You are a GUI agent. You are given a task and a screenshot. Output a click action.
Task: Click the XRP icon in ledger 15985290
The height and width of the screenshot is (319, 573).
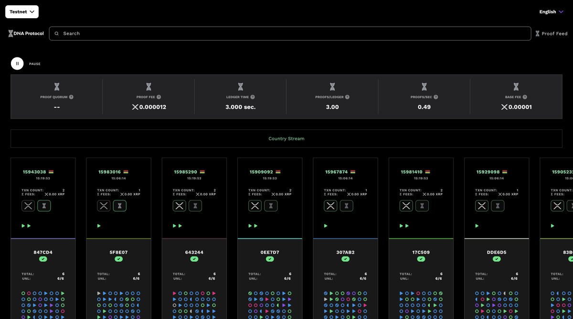(x=180, y=206)
